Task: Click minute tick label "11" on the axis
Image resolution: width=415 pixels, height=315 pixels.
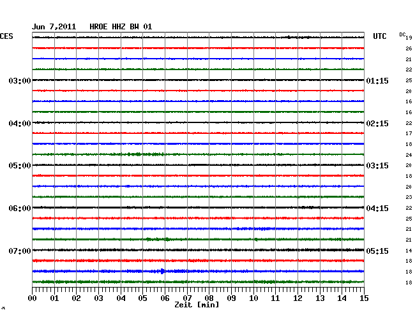Action: [x=275, y=298]
